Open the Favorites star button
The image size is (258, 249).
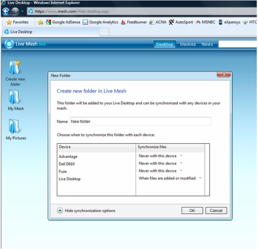(17, 22)
